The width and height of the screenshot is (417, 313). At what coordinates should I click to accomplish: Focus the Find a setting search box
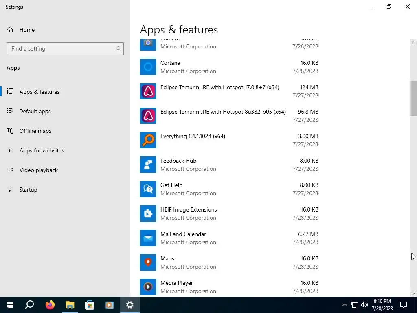(x=65, y=49)
